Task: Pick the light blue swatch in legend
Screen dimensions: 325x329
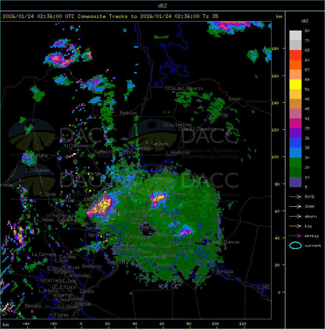Action: tap(295, 152)
